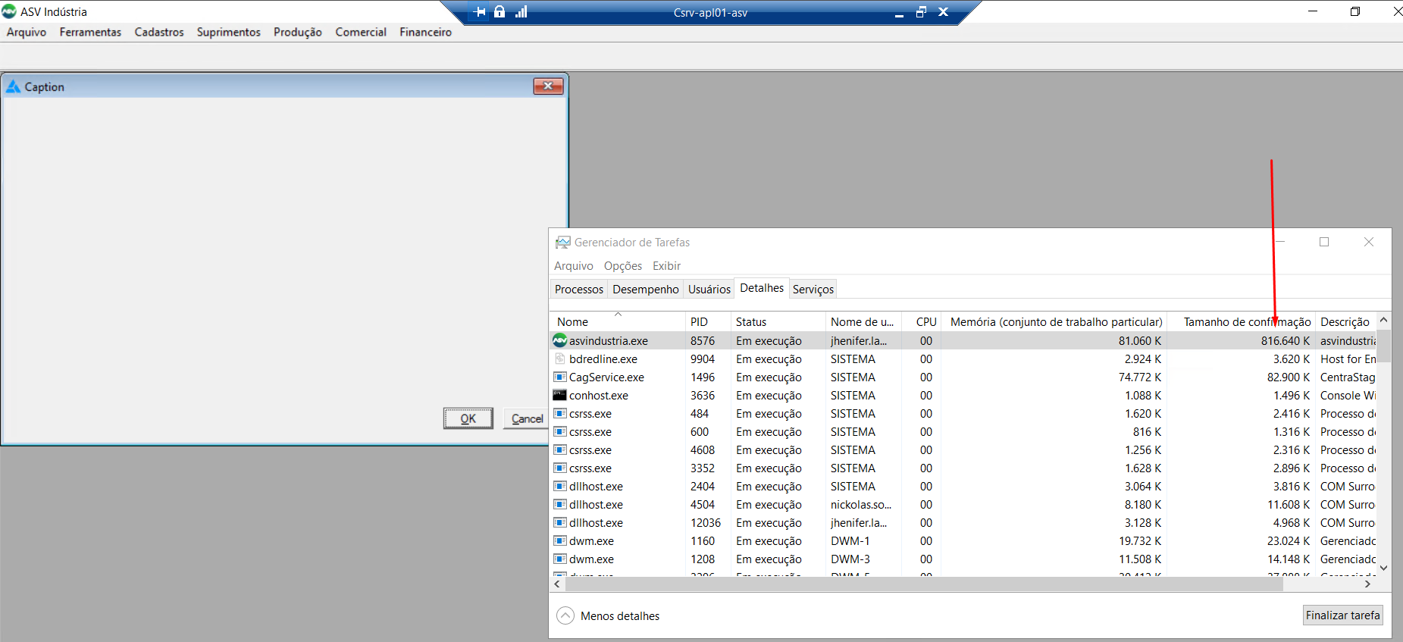The height and width of the screenshot is (642, 1403).
Task: Collapse view with Menos detalhes chevron
Action: (565, 615)
